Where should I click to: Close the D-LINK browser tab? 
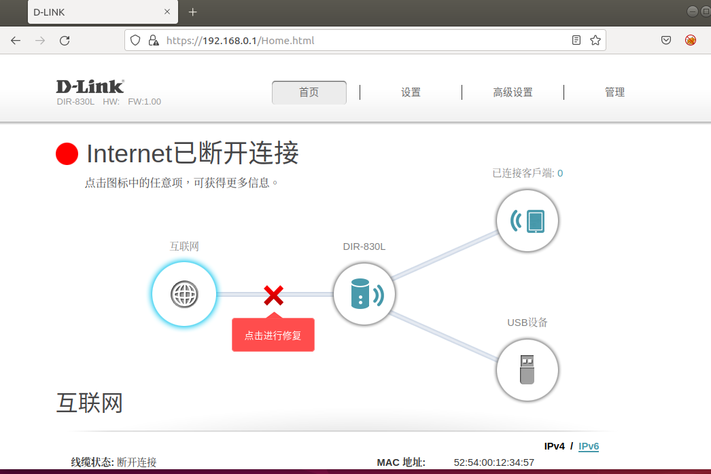tap(167, 12)
